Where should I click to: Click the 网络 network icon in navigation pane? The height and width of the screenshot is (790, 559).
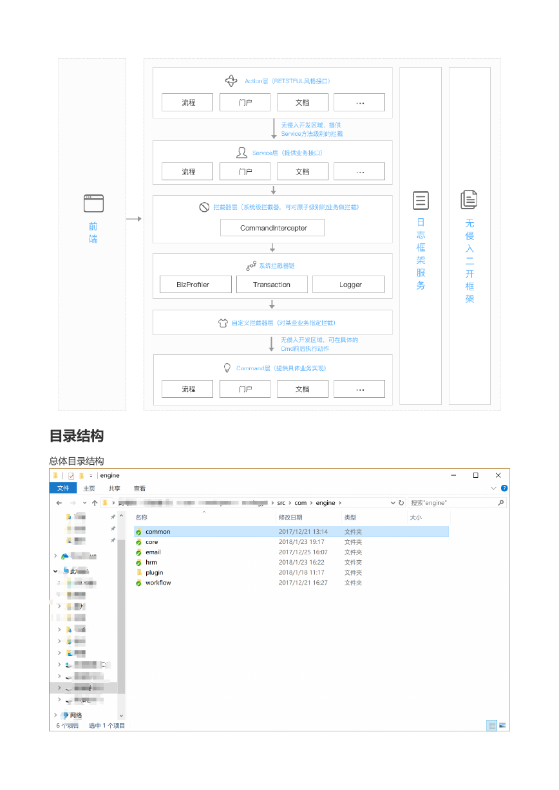pos(65,715)
